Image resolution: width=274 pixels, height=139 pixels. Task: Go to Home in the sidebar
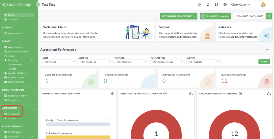pyautogui.click(x=19, y=15)
